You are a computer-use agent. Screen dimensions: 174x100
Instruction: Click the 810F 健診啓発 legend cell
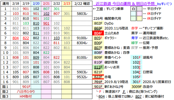coord(98,62)
